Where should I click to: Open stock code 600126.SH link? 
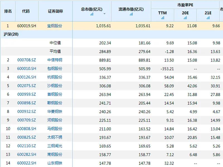[26, 77]
